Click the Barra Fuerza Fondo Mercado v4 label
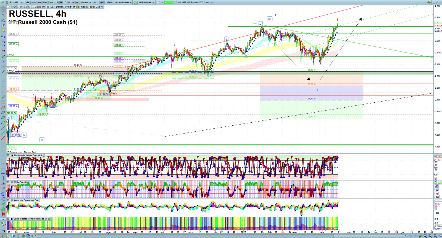Screen dimensions: 442x238 32,219
